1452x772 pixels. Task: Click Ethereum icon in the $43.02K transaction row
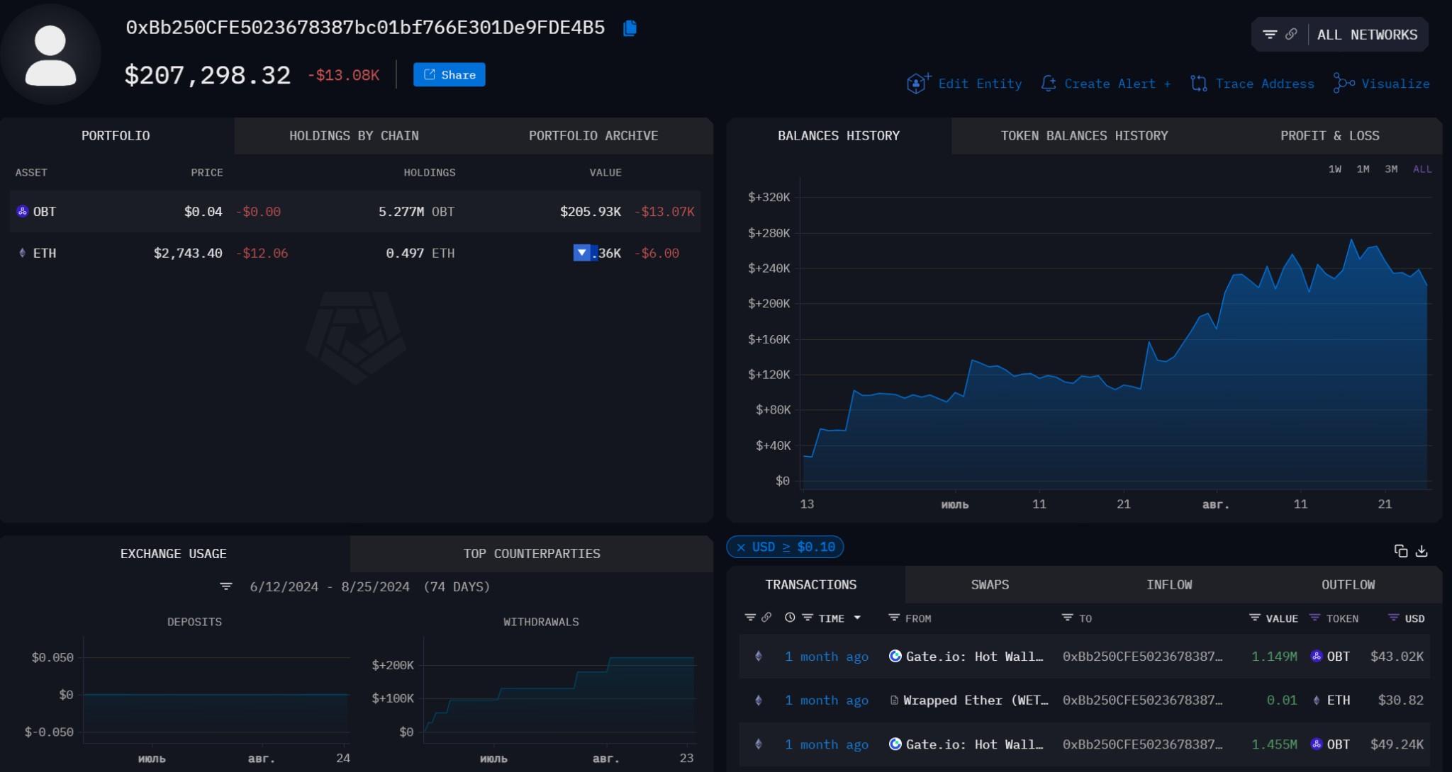coord(759,656)
